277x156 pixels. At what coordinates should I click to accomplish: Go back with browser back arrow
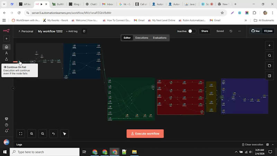tap(5, 13)
